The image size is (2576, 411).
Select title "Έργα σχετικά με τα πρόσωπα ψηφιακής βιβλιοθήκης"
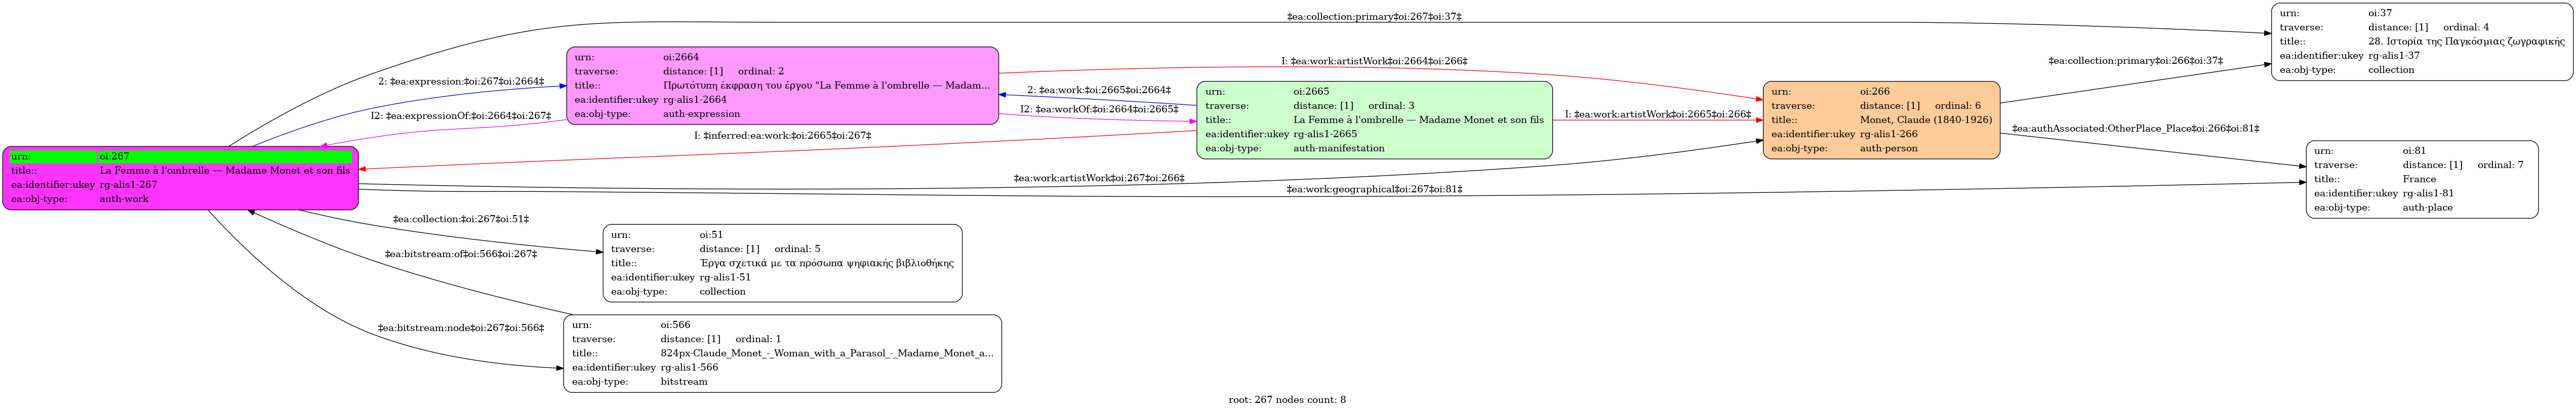click(826, 263)
